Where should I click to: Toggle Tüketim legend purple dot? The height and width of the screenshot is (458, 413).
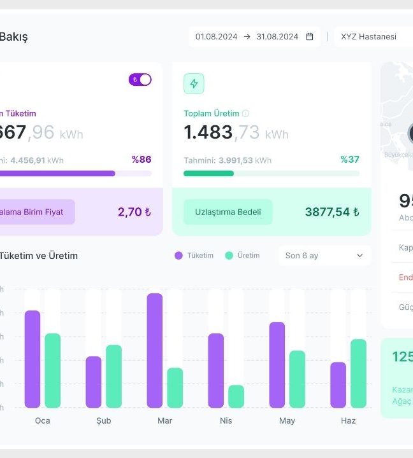[x=178, y=256]
